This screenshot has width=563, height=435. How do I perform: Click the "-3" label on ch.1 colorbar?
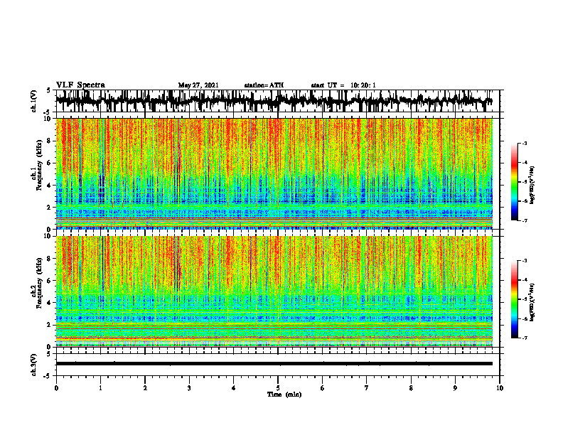click(525, 144)
